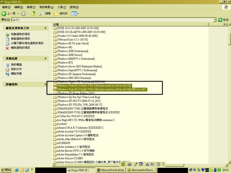Image resolution: width=231 pixels, height=173 pixels.
Task: Click the IME bar keyboard icon
Action: click(129, 164)
